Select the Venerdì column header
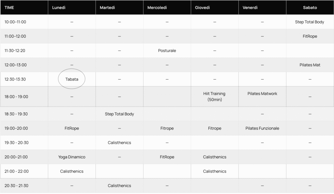This screenshot has width=334, height=194. pyautogui.click(x=250, y=7)
